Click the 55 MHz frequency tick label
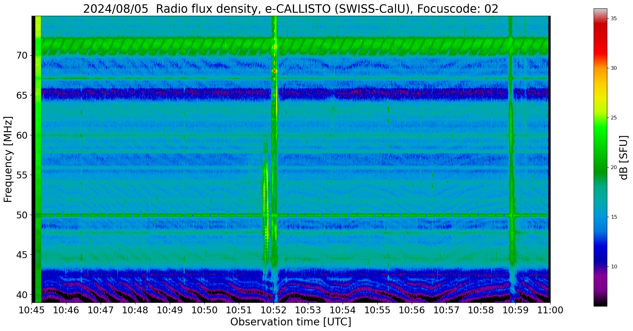 coord(22,175)
